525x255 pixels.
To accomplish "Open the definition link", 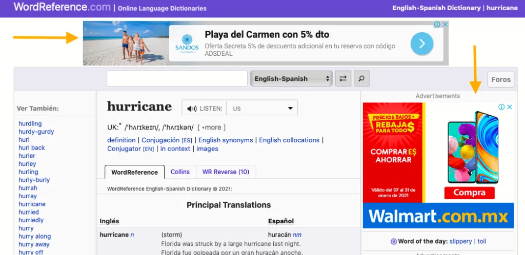I will click(121, 140).
